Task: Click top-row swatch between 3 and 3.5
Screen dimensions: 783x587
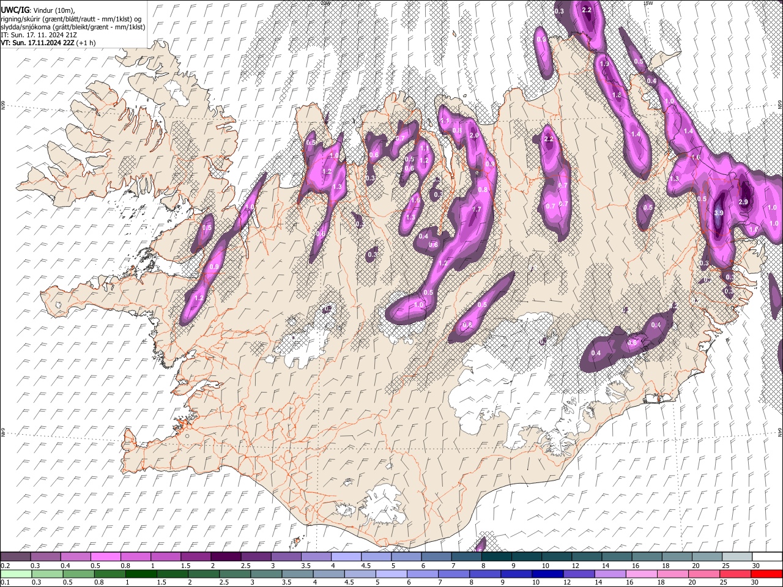Action: 286,556
